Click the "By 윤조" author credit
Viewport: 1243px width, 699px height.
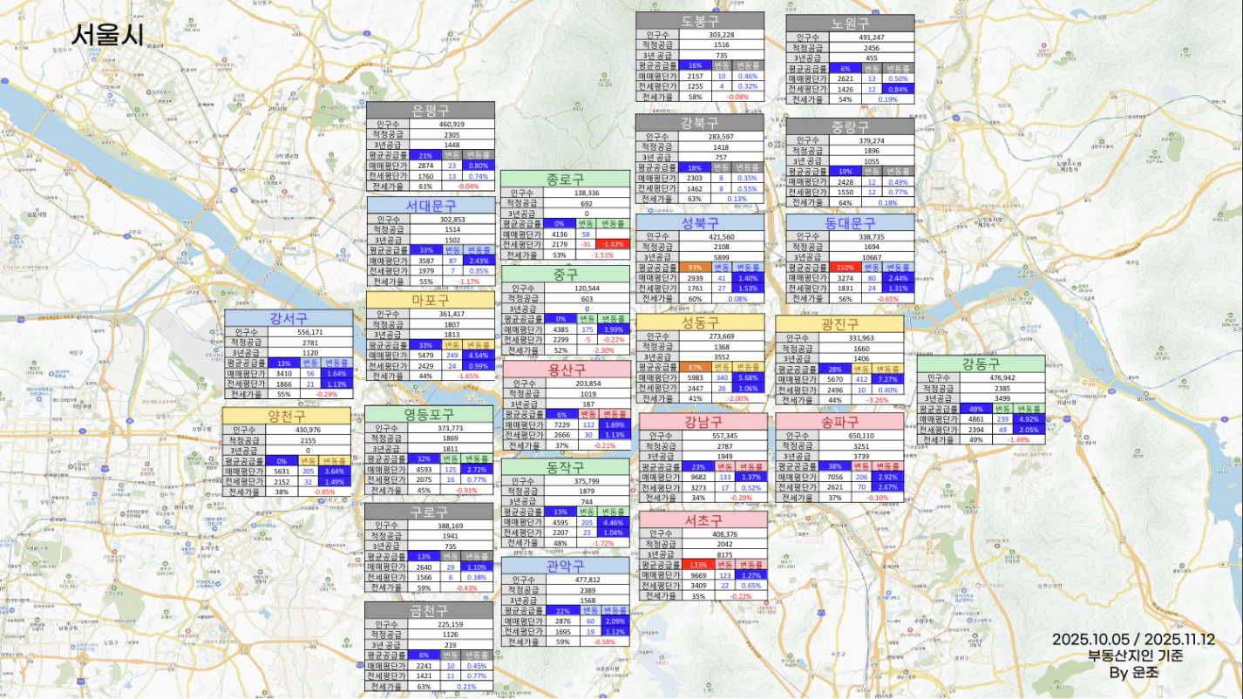click(x=1134, y=672)
